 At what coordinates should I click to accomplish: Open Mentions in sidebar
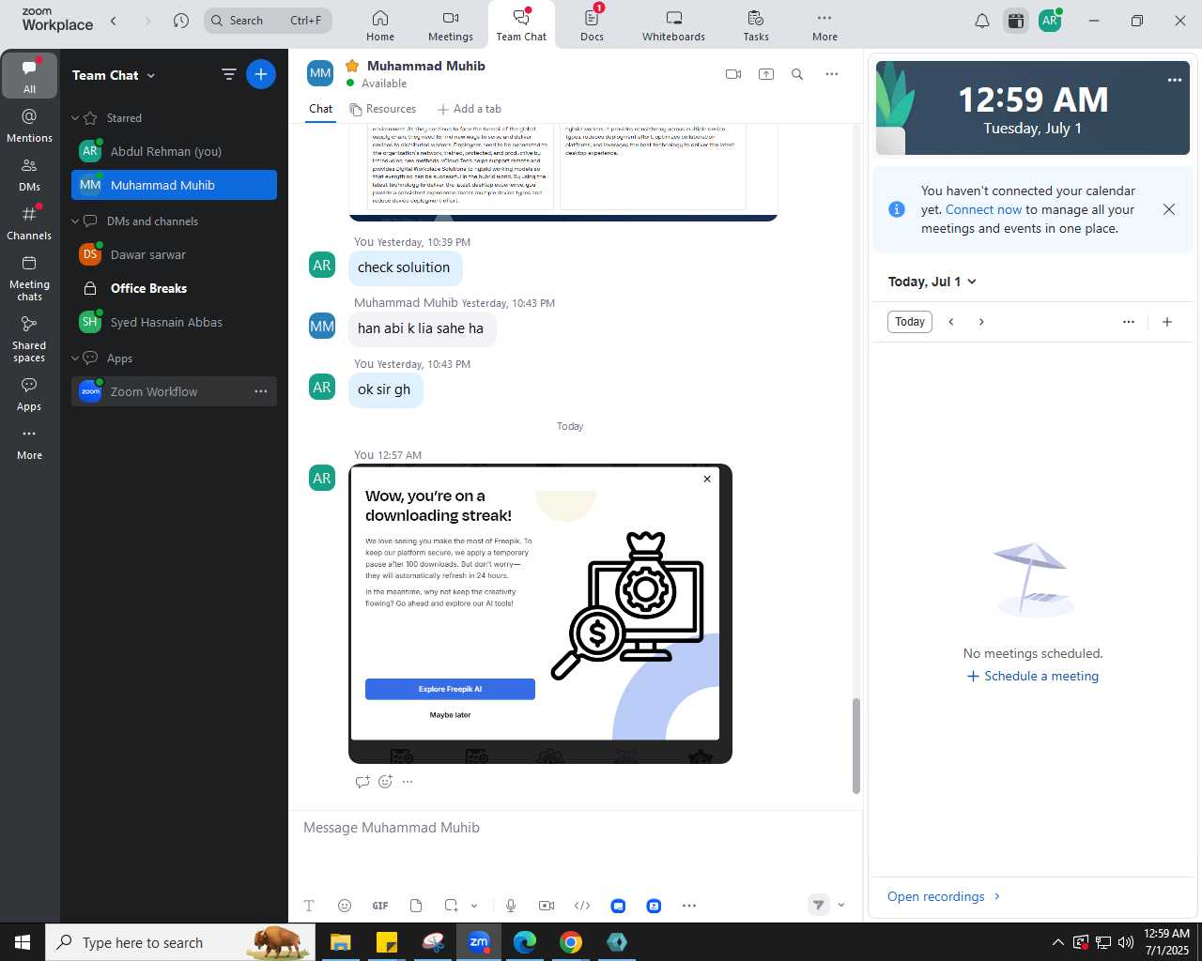point(30,125)
